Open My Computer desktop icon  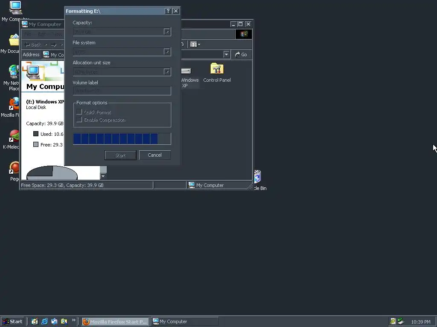[15, 8]
